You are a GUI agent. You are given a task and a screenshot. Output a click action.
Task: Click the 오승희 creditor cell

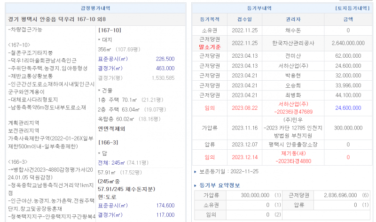(293, 85)
